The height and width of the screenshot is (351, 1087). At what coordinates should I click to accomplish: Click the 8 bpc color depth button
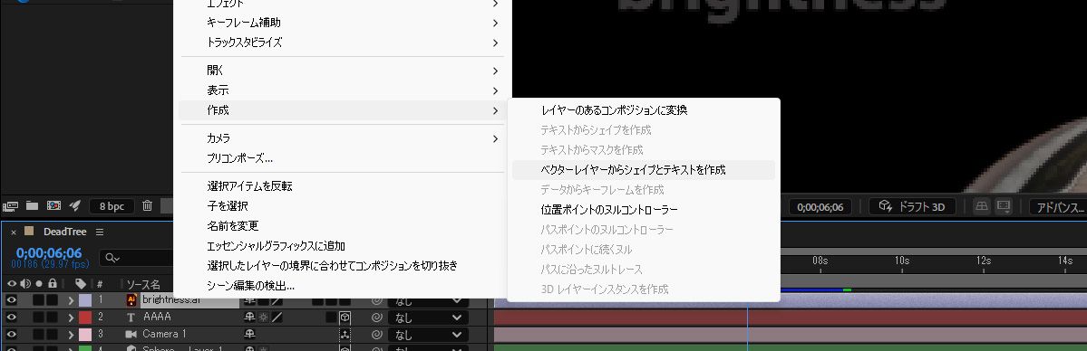tap(112, 206)
